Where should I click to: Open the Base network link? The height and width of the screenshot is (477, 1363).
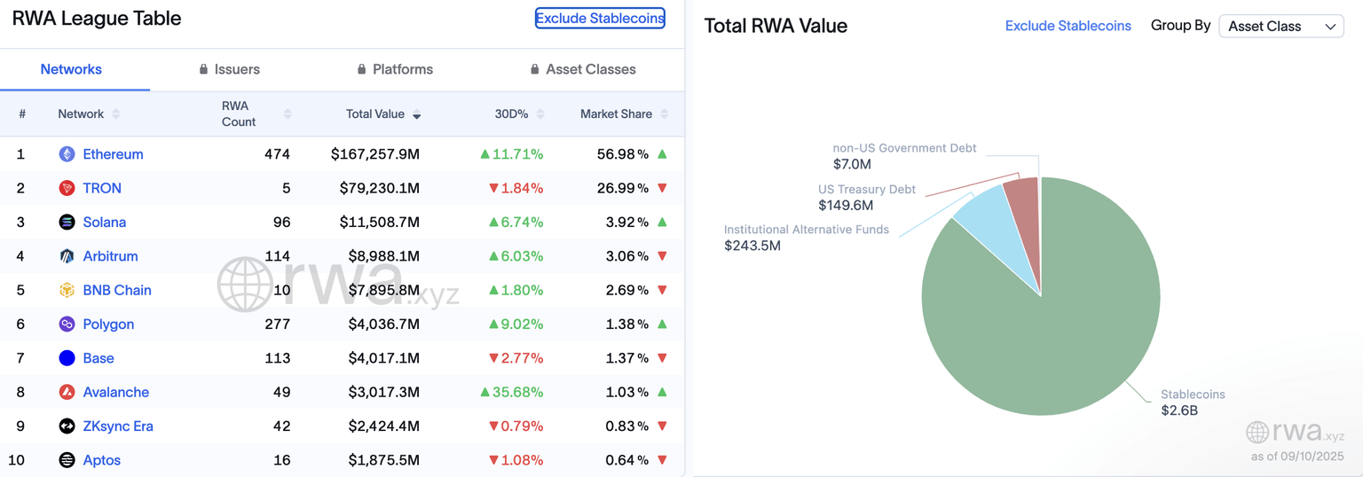[x=98, y=358]
